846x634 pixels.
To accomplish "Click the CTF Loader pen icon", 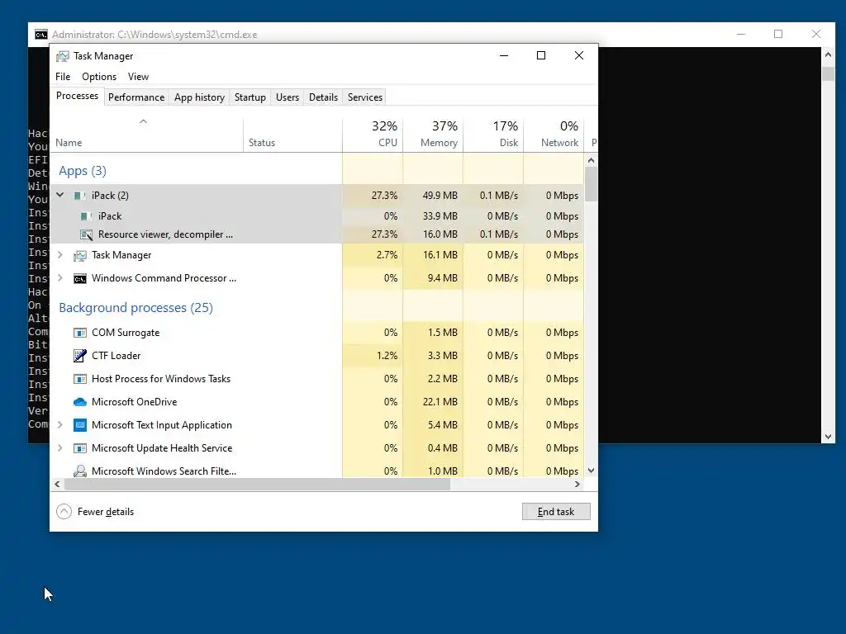I will pos(80,356).
